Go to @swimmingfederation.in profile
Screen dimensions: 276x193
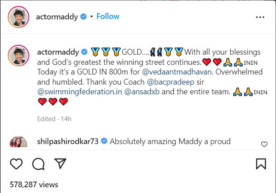80,92
